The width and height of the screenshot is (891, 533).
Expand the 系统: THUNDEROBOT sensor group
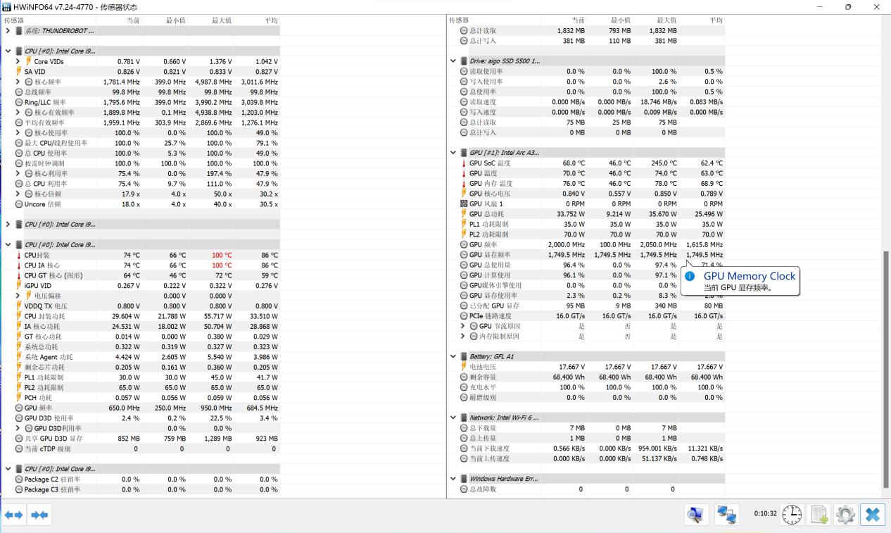pyautogui.click(x=8, y=31)
